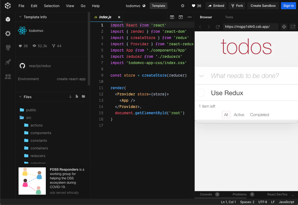Open Configuration Files gear sidebar icon
Image resolution: width=298 pixels, height=205 pixels.
8,34
